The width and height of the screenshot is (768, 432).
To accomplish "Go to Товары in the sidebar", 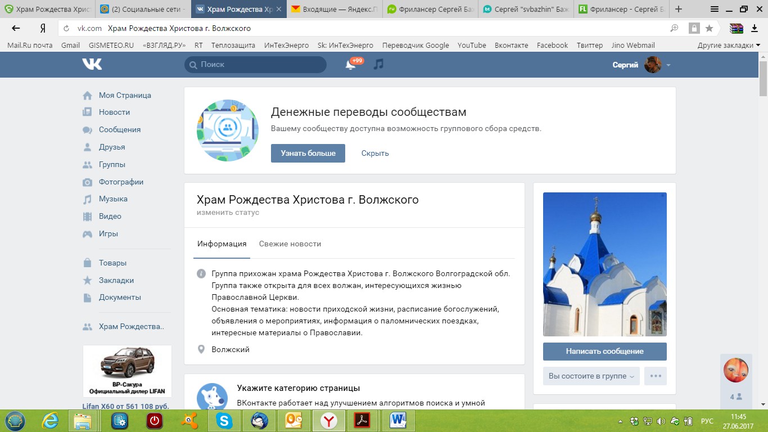I will [112, 263].
